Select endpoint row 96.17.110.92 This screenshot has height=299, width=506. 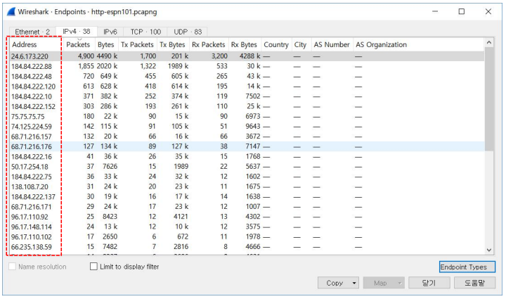(x=247, y=217)
